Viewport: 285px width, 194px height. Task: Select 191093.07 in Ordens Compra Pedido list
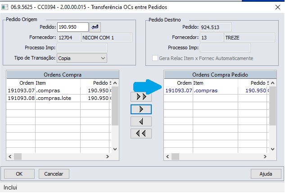[179, 91]
